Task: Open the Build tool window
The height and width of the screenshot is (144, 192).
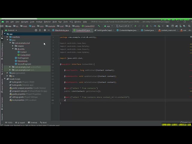Action: pos(43,122)
